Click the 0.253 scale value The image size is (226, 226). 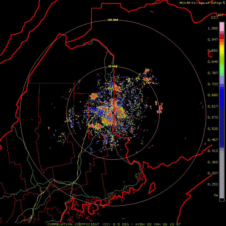tap(213, 184)
